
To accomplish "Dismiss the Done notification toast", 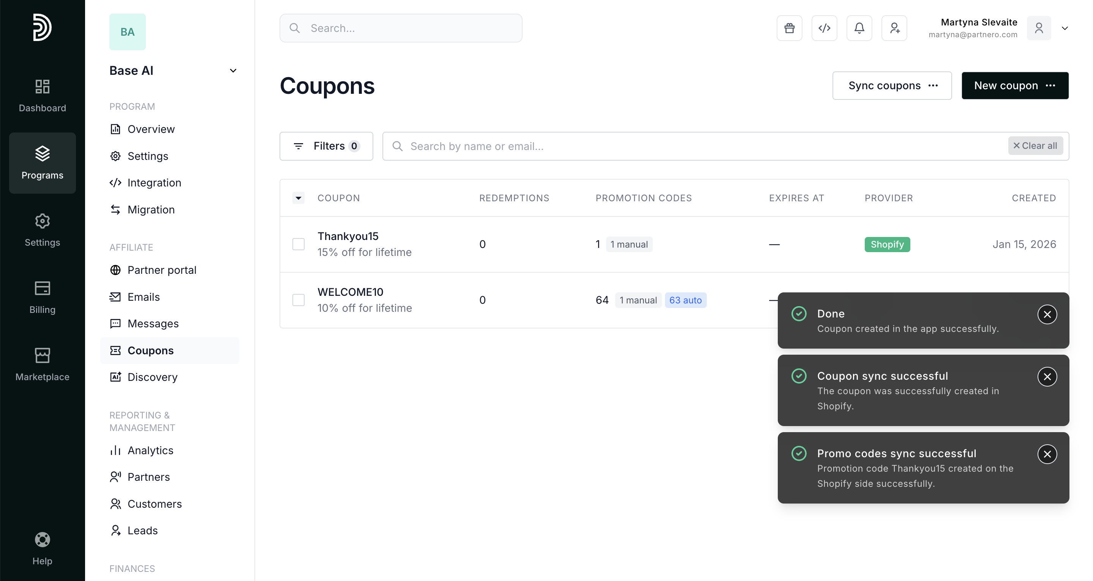I will pyautogui.click(x=1047, y=314).
